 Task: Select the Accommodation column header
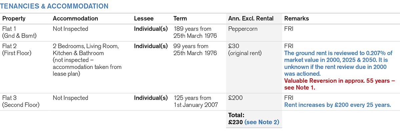pos(75,18)
